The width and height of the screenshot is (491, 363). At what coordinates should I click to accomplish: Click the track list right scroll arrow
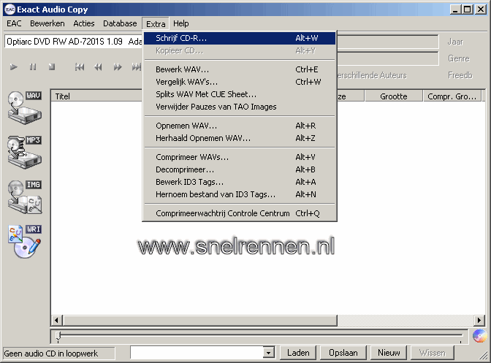479,320
